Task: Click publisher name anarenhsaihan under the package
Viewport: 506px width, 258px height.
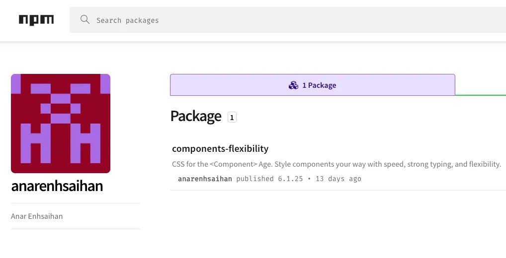Action: tap(205, 179)
